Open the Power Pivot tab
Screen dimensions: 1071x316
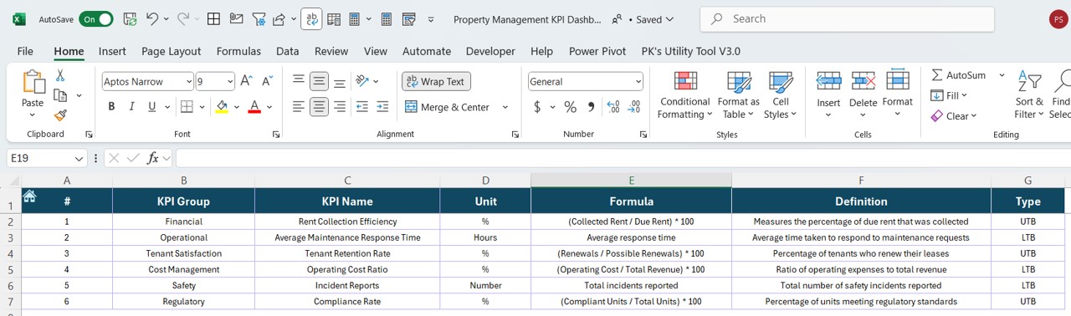(597, 51)
